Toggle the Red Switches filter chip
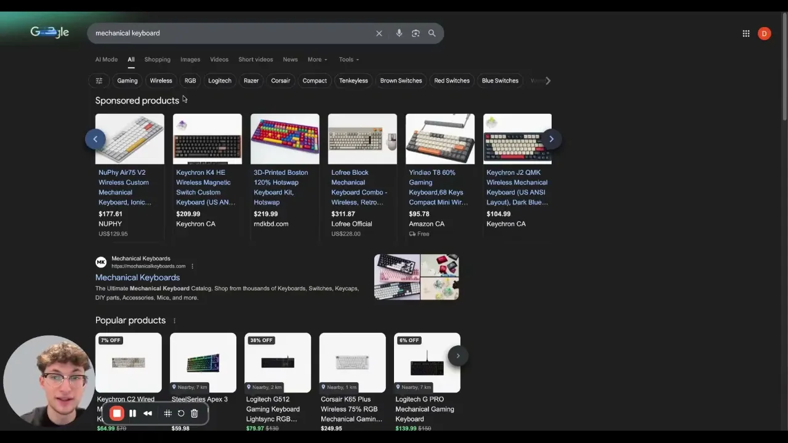Screen dimensions: 788x443 pos(452,81)
